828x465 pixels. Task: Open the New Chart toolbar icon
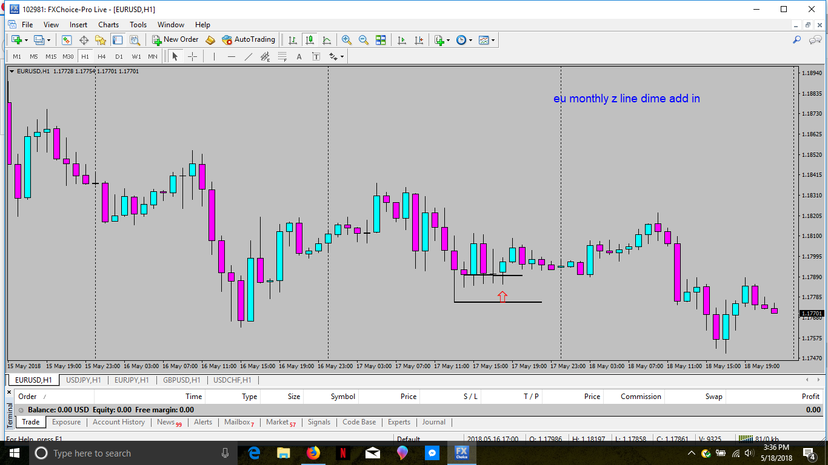coord(16,40)
